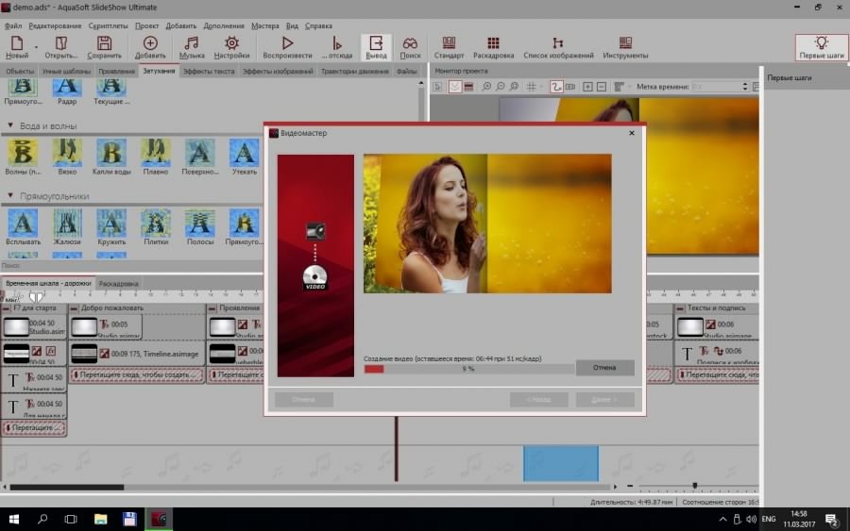Collapse the Добро пожаловать chapter on timeline

(x=75, y=308)
